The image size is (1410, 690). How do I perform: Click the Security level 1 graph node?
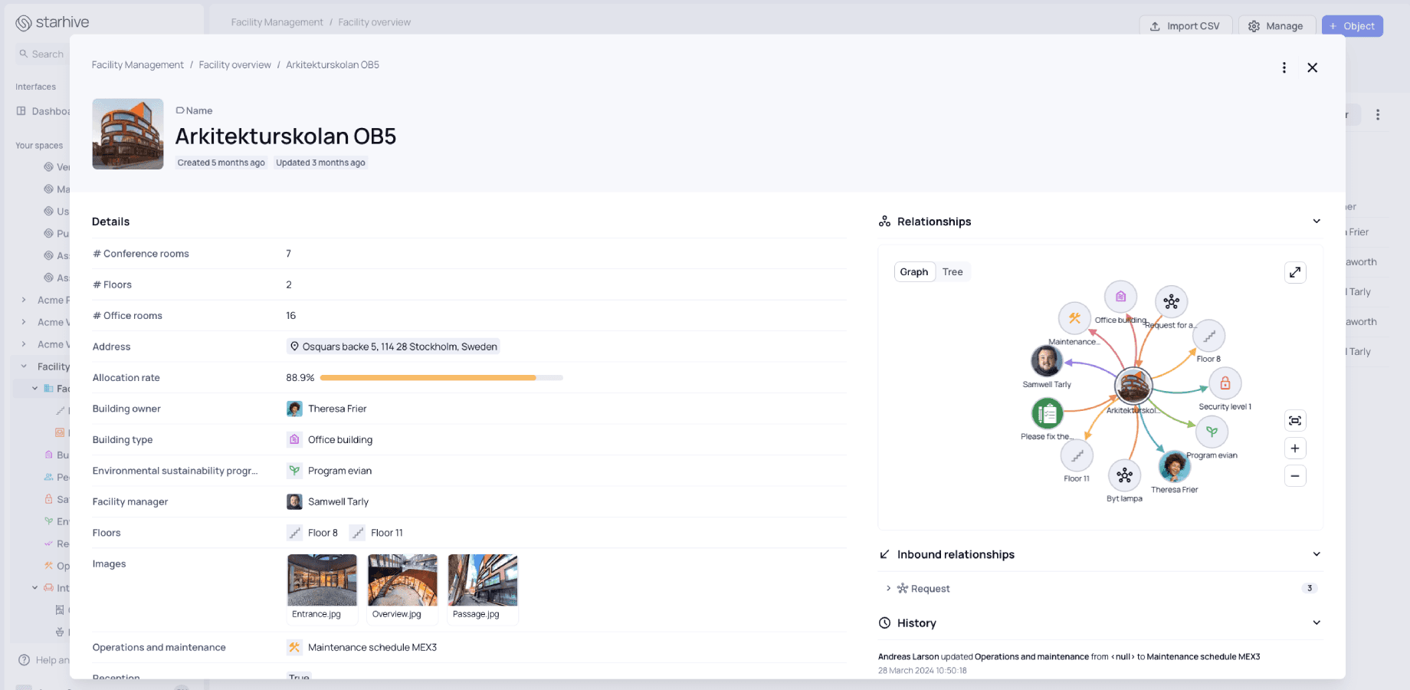[x=1225, y=384]
